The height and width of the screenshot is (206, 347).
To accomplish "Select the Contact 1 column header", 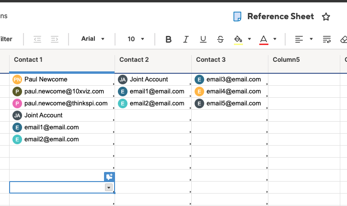I will [x=62, y=60].
